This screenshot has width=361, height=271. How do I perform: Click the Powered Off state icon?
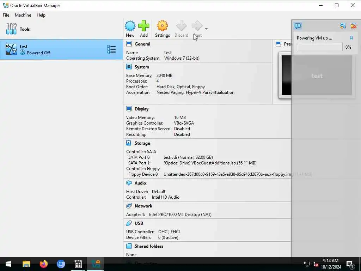(x=22, y=52)
